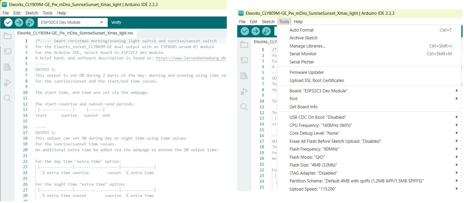Expand Partition Scheme submenu
464x203 pixels.
click(369, 181)
